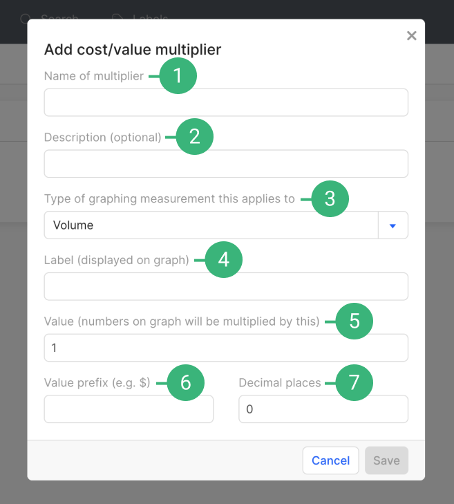
Task: Click the green number 6 badge
Action: point(185,382)
